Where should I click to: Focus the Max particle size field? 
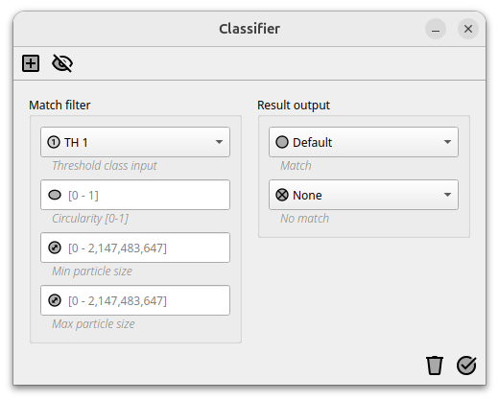pyautogui.click(x=135, y=300)
